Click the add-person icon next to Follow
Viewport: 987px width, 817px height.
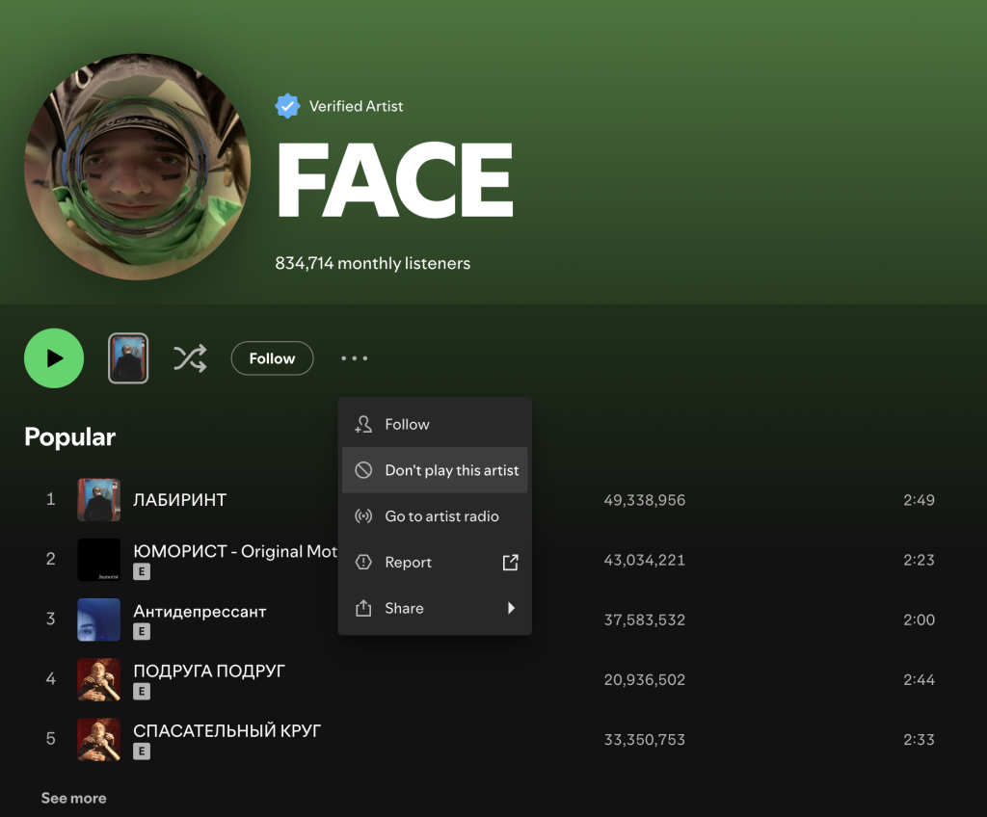[363, 424]
